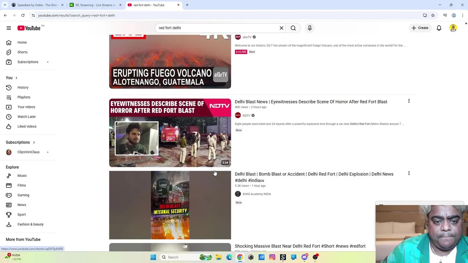This screenshot has height=263, width=468.
Task: Open the browser media control icon
Action: (445, 15)
